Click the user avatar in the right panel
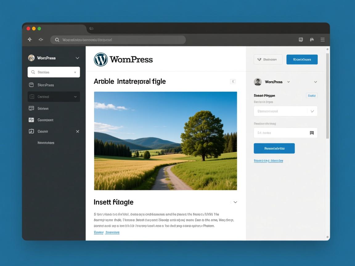This screenshot has height=266, width=355. click(258, 82)
